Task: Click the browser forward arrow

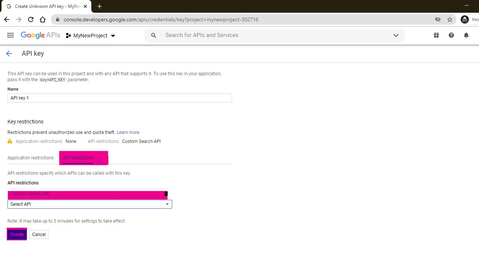Action: [x=19, y=19]
